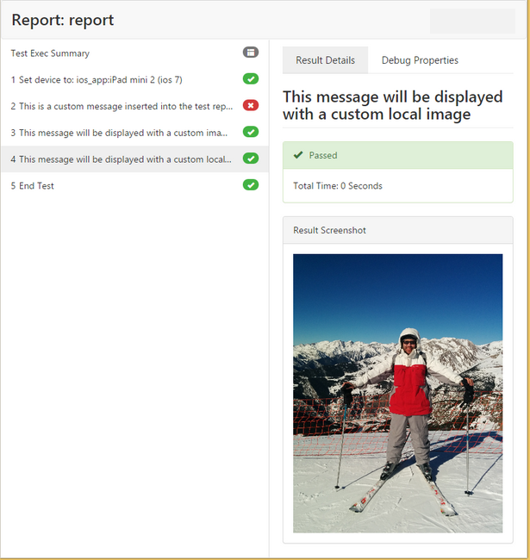The image size is (530, 560).
Task: Switch to the Debug Properties tab
Action: pos(420,60)
